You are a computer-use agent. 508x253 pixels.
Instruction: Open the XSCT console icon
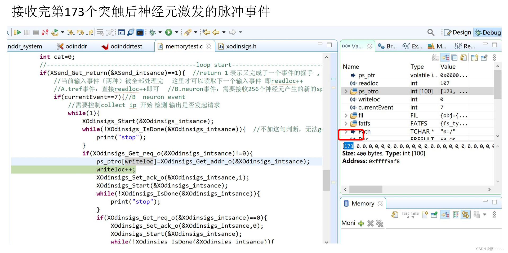[121, 32]
